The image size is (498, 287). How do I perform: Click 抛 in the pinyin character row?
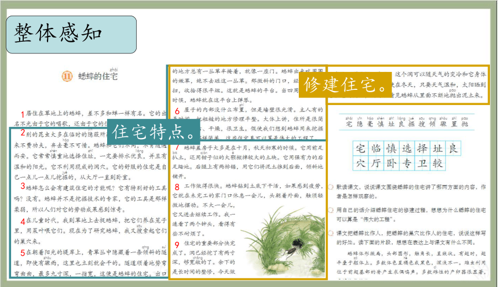pos(464,124)
